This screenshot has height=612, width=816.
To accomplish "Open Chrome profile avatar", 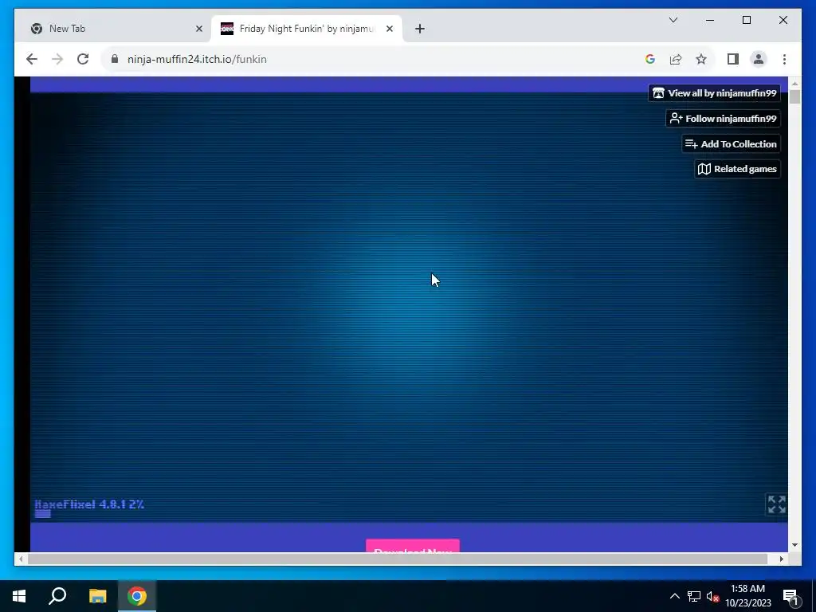I will pyautogui.click(x=759, y=59).
